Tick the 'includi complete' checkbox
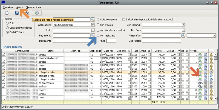Image resolution: width=219 pixels, height=110 pixels. coord(98,20)
